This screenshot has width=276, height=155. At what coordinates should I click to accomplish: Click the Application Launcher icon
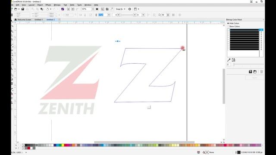(135, 9)
